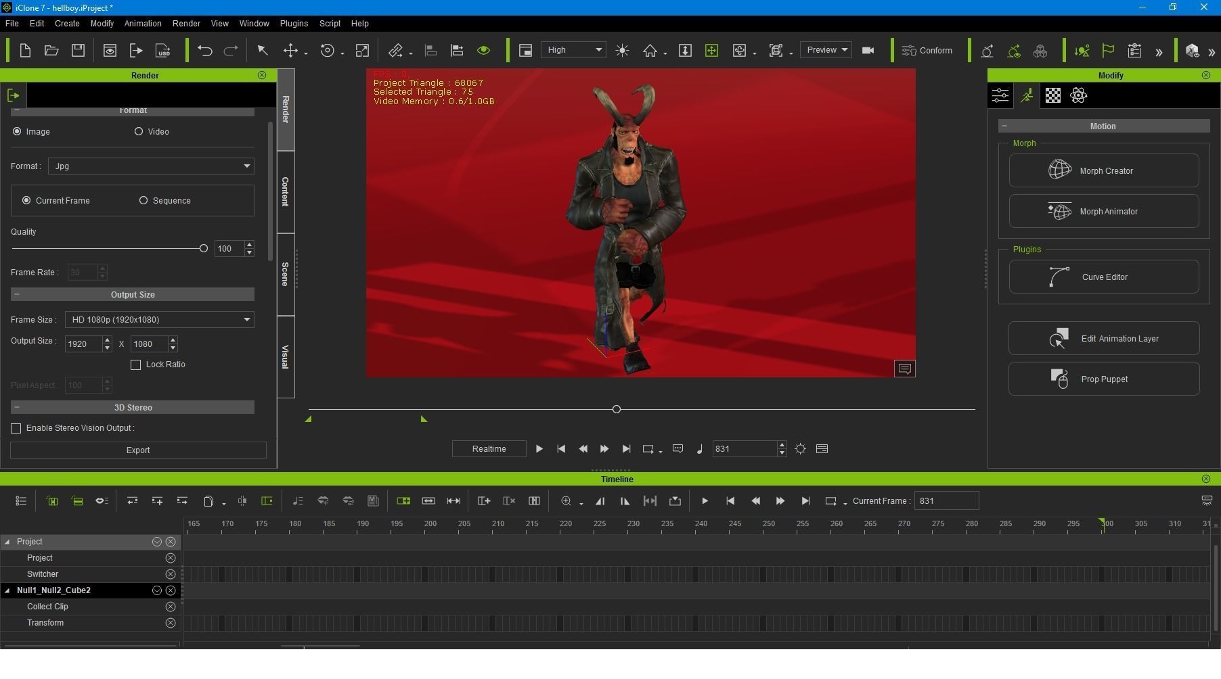Open player settings gear icon
Screen dimensions: 1221x679
[801, 449]
